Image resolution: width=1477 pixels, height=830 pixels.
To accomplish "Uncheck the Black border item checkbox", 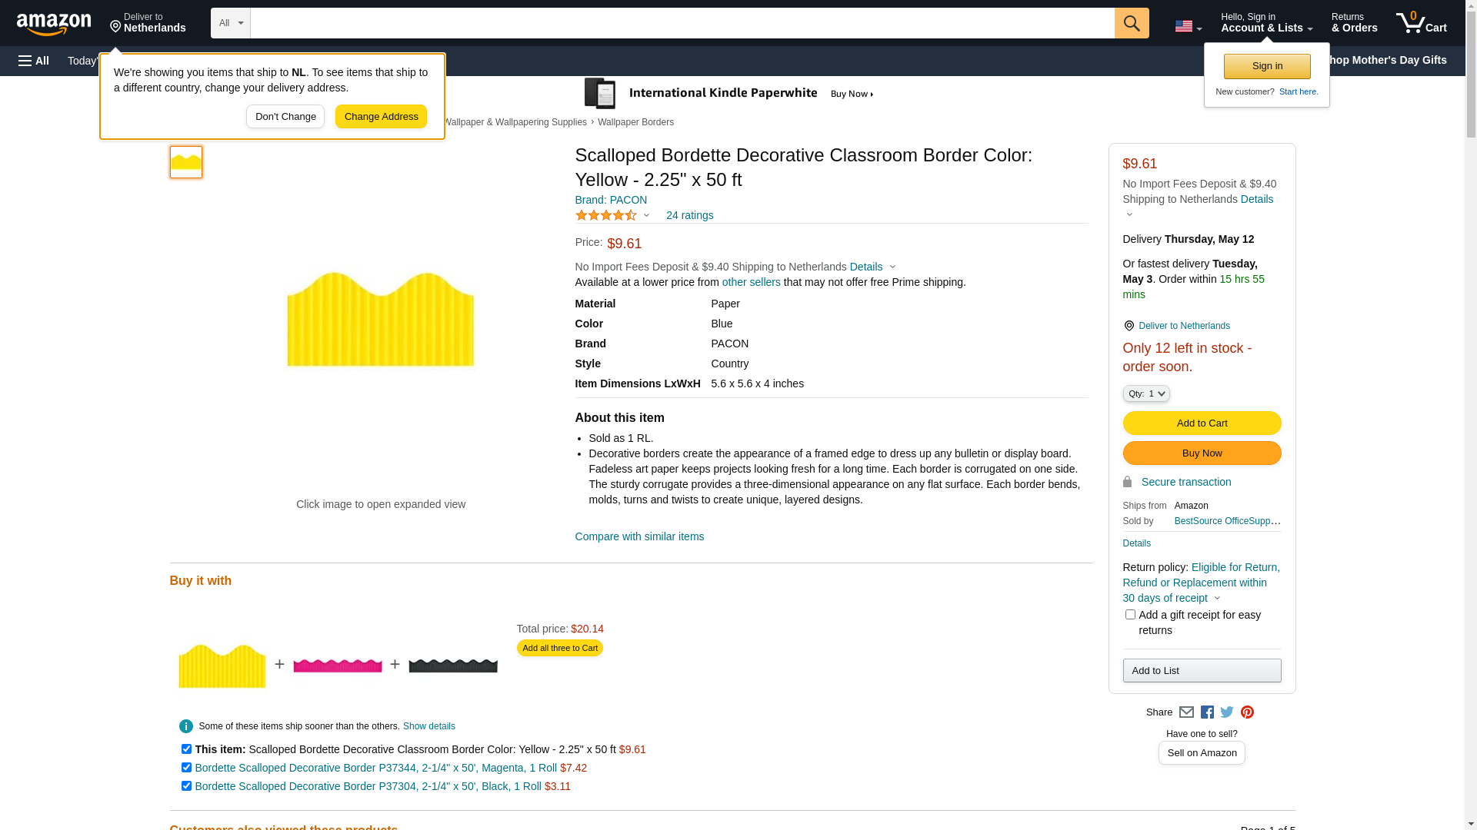I will (186, 785).
